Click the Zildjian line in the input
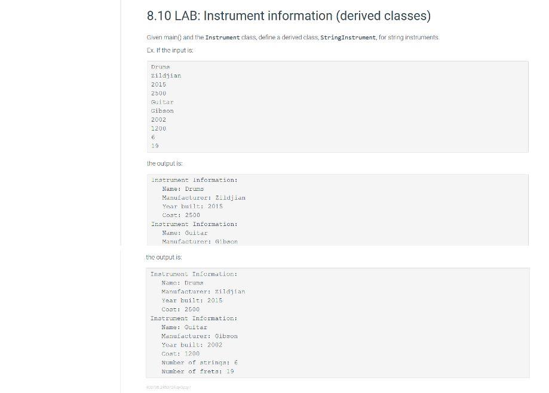The width and height of the screenshot is (549, 393). coord(165,75)
